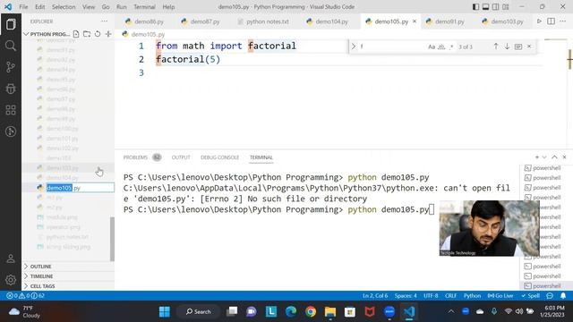Create a new folder in Explorer
Image resolution: width=573 pixels, height=322 pixels.
coord(87,34)
